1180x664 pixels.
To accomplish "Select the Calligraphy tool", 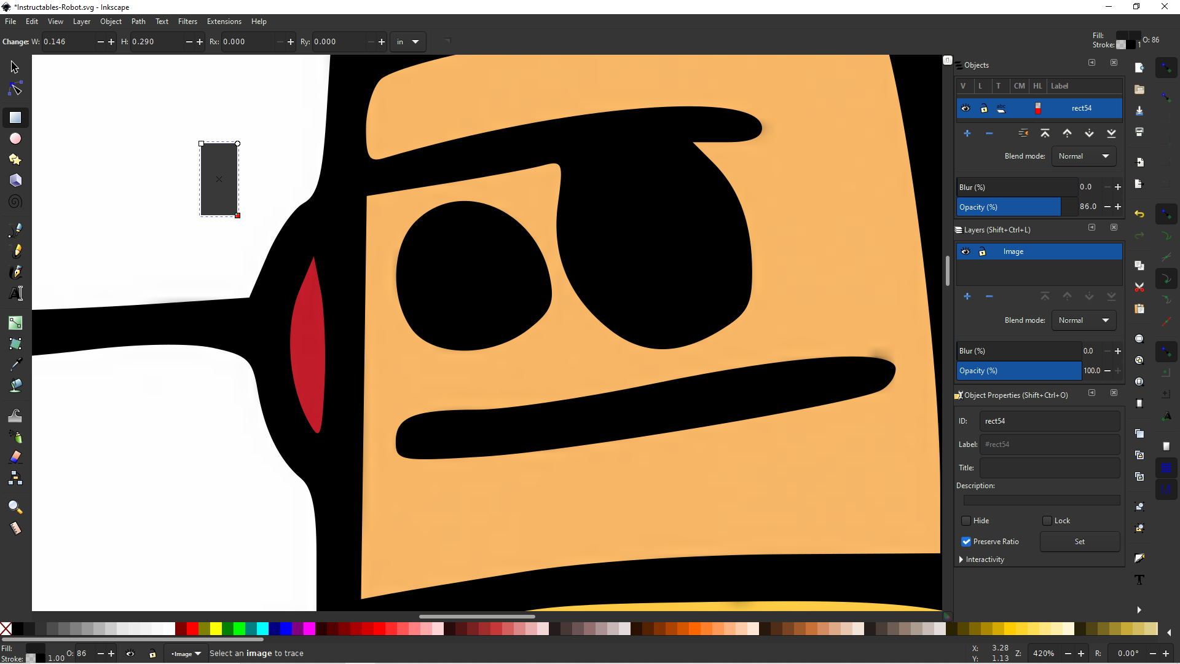I will coord(17,272).
